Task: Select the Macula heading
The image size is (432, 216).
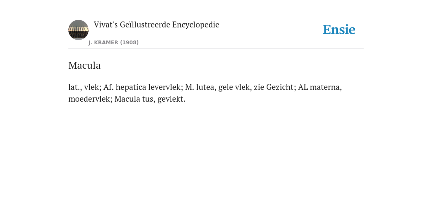Action: [x=84, y=65]
